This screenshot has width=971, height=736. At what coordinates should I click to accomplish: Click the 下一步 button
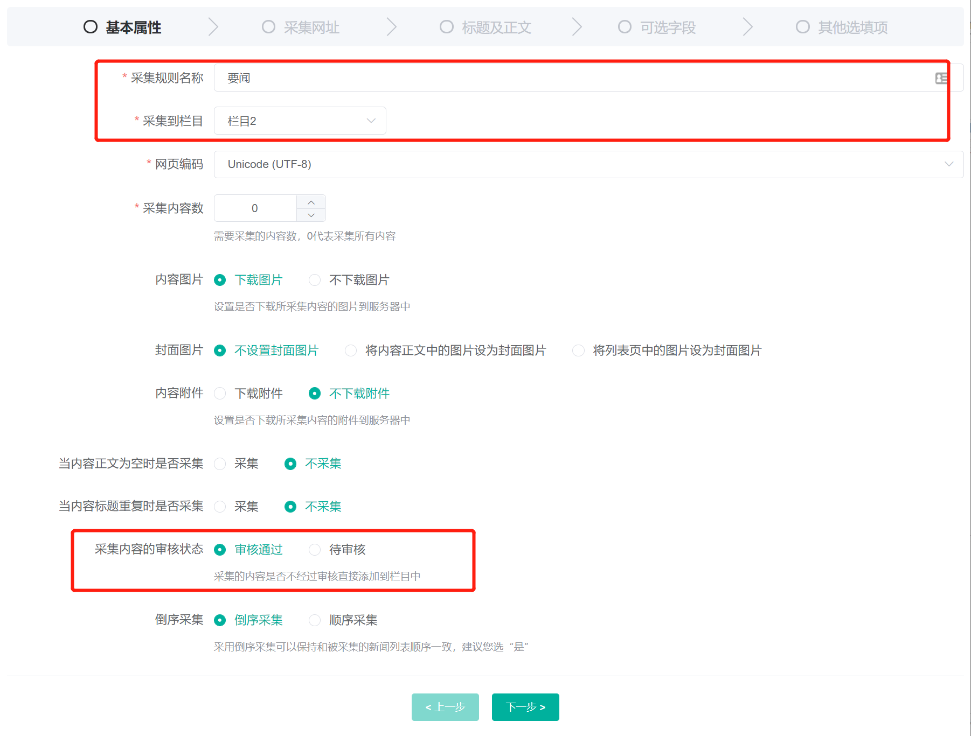(525, 707)
